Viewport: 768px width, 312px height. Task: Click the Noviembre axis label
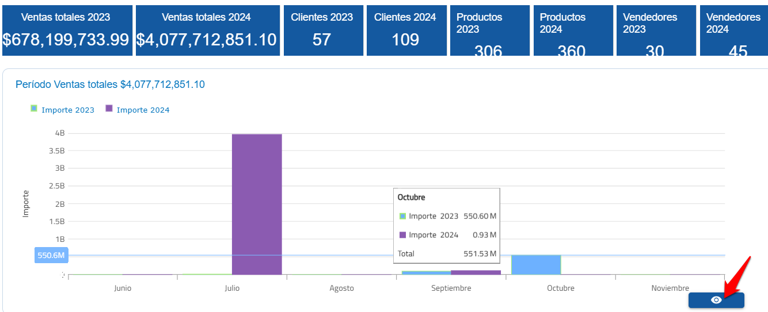[670, 288]
